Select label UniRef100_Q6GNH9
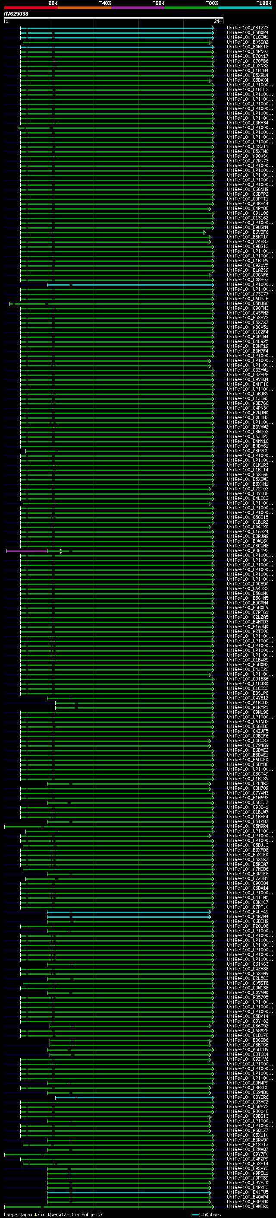Screen dimensions: 276x1218 coord(248,190)
